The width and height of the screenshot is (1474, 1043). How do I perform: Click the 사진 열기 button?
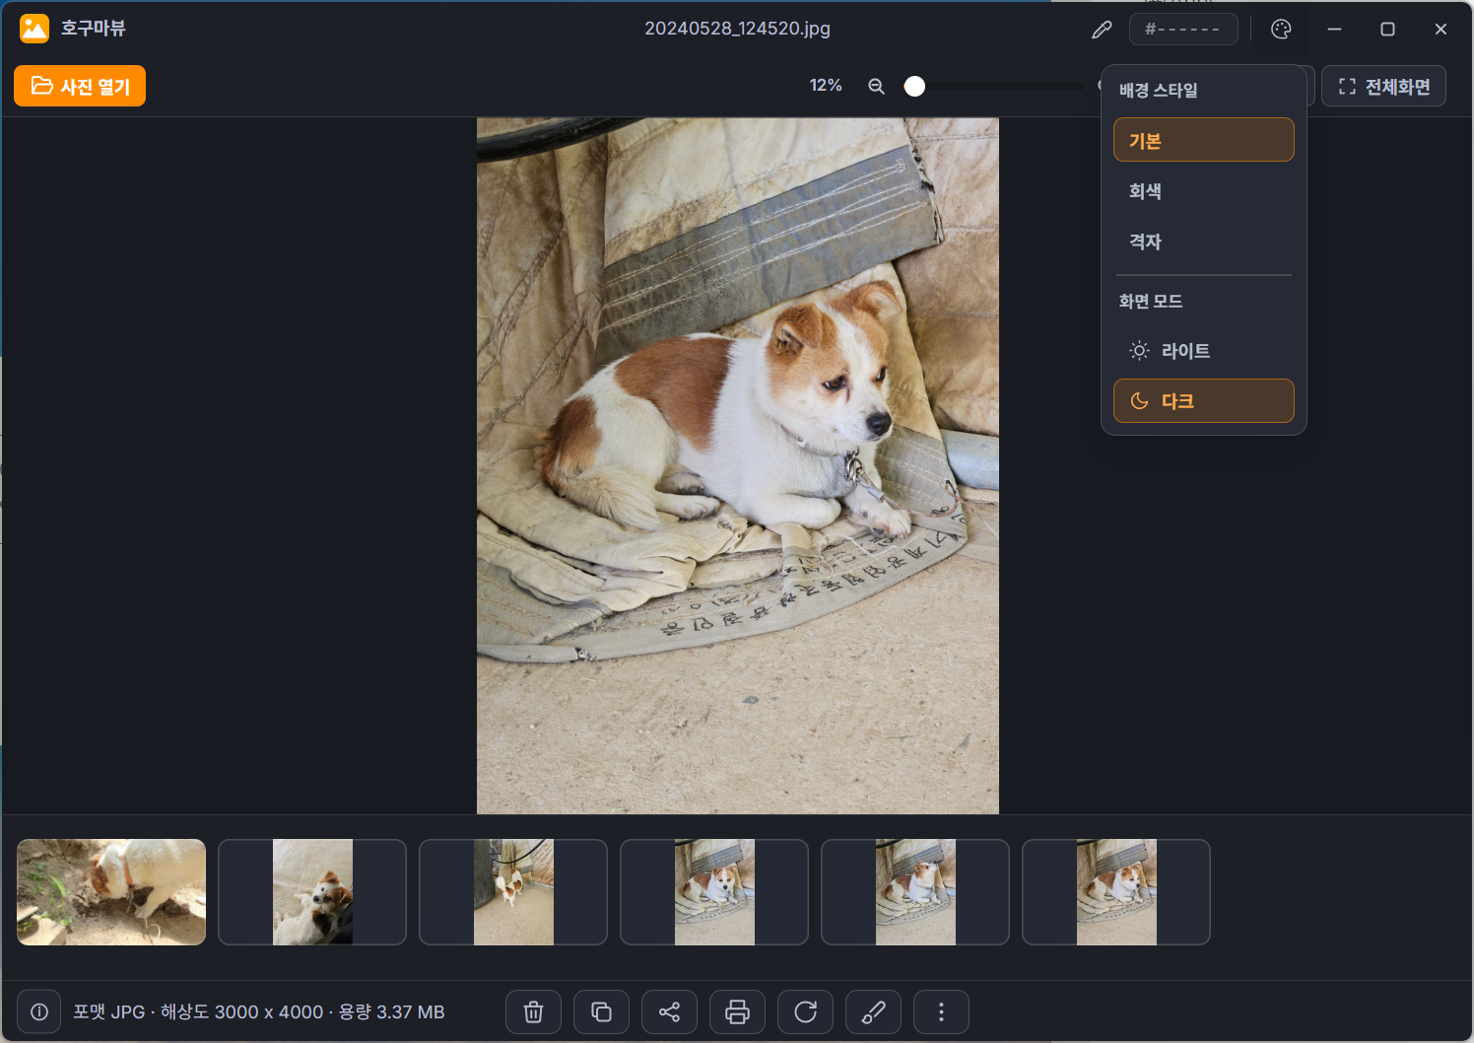tap(80, 86)
